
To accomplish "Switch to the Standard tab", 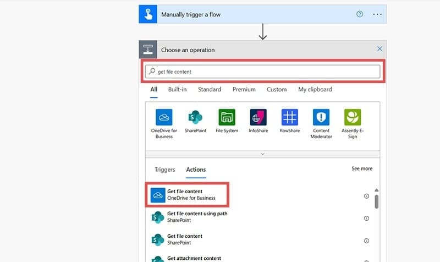I will (210, 89).
